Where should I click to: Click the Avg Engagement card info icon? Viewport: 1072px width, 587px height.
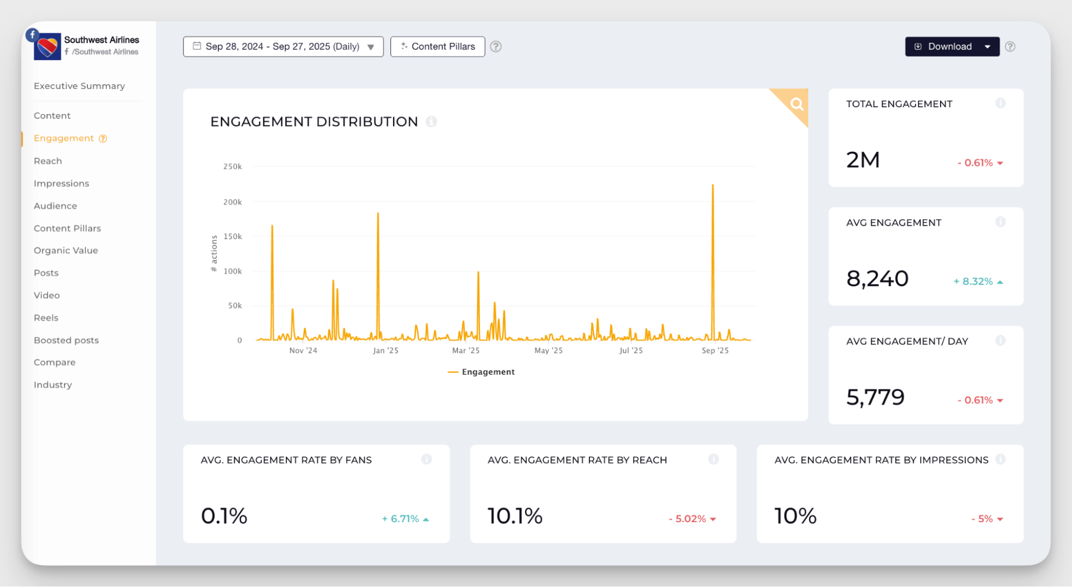point(1000,222)
